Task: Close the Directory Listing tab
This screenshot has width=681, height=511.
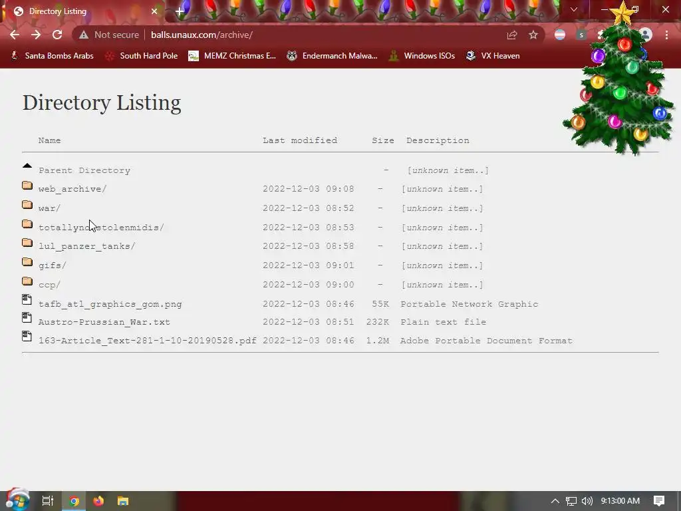Action: (154, 11)
